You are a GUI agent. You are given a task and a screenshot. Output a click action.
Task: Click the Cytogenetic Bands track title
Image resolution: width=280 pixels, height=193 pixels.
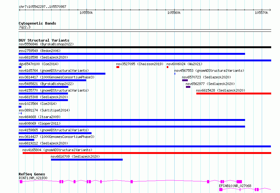point(37,23)
